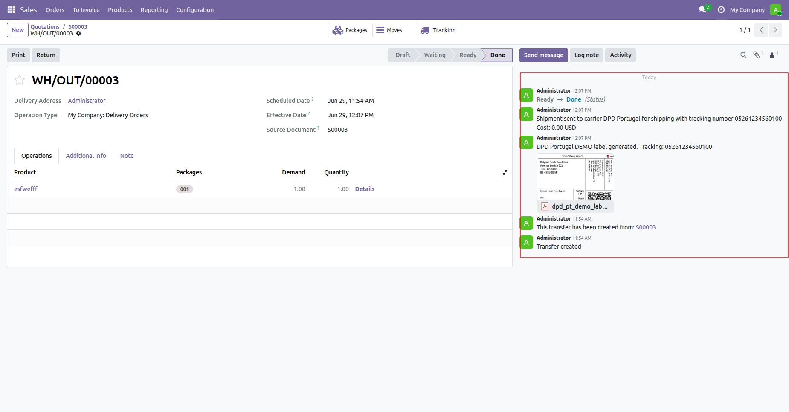
Task: Open the My Company switcher
Action: (x=747, y=10)
